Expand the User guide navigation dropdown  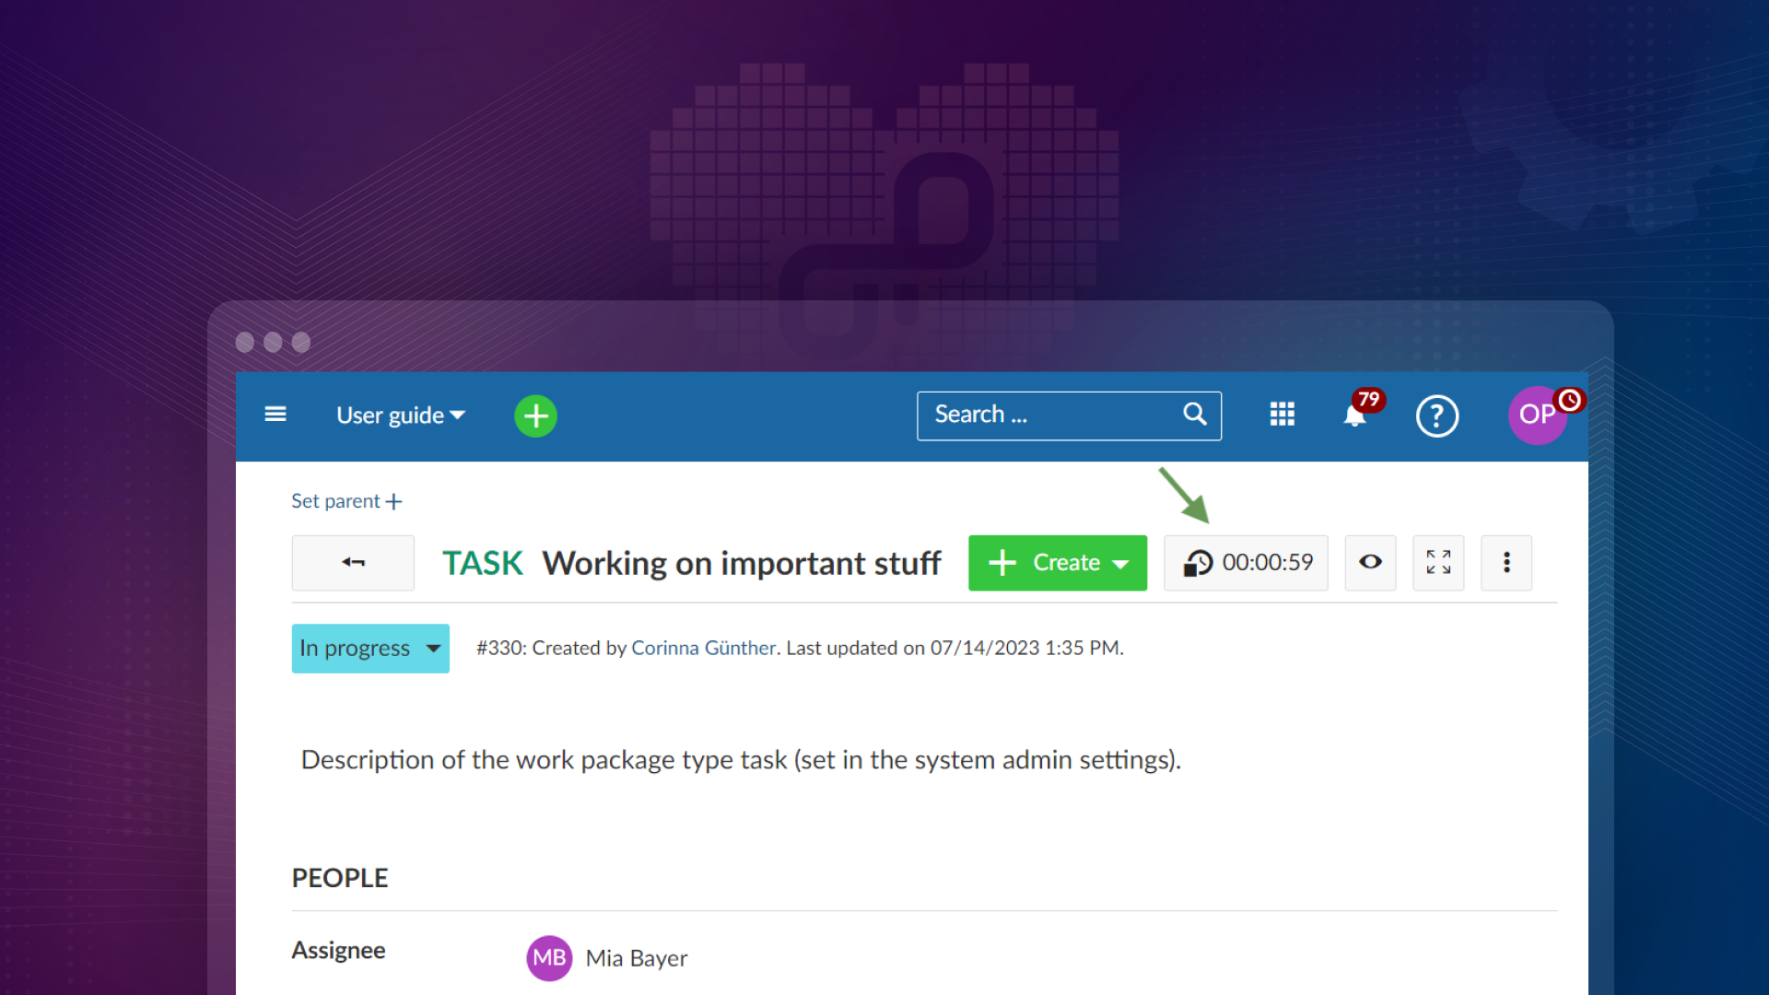click(400, 415)
